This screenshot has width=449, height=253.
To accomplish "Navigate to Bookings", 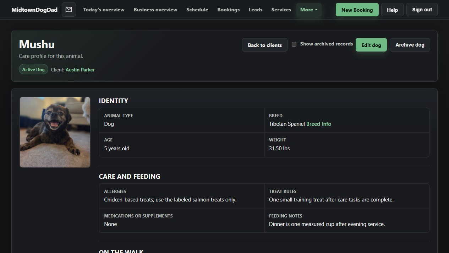I will (x=229, y=10).
